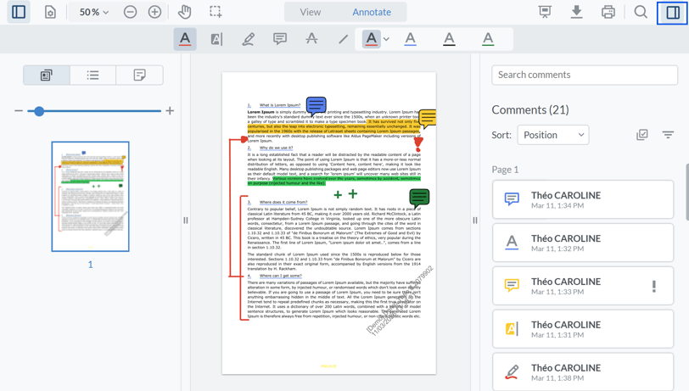
Task: Select the comment note tool
Action: pos(279,39)
